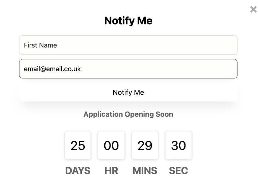Click the number 30 in the timer
The width and height of the screenshot is (258, 187).
[178, 145]
